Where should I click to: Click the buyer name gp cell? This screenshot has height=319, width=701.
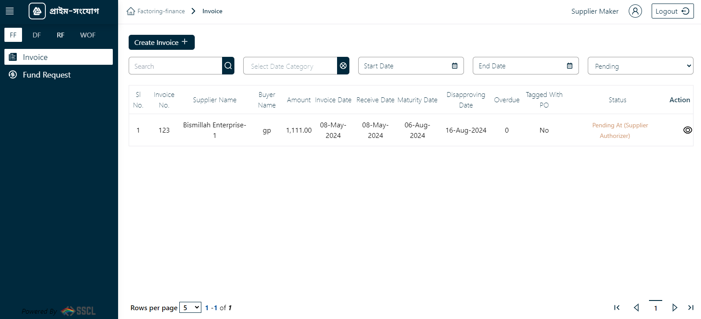267,130
